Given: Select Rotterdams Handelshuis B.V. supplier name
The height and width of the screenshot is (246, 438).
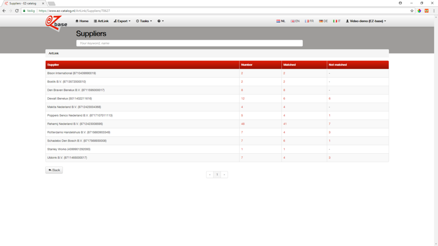Looking at the screenshot, I should [79, 132].
